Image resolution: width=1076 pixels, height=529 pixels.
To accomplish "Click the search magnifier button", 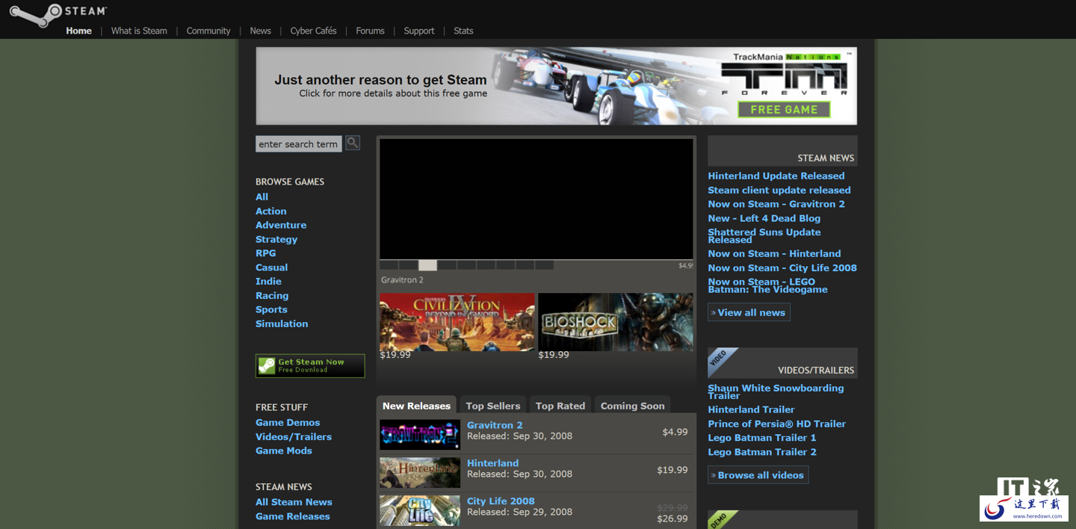I will [353, 143].
